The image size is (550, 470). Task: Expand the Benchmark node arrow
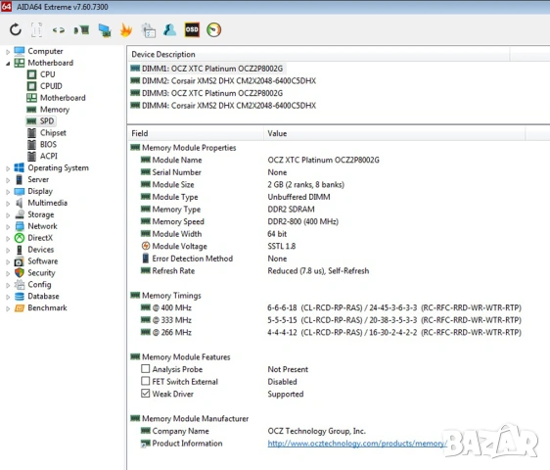click(8, 308)
